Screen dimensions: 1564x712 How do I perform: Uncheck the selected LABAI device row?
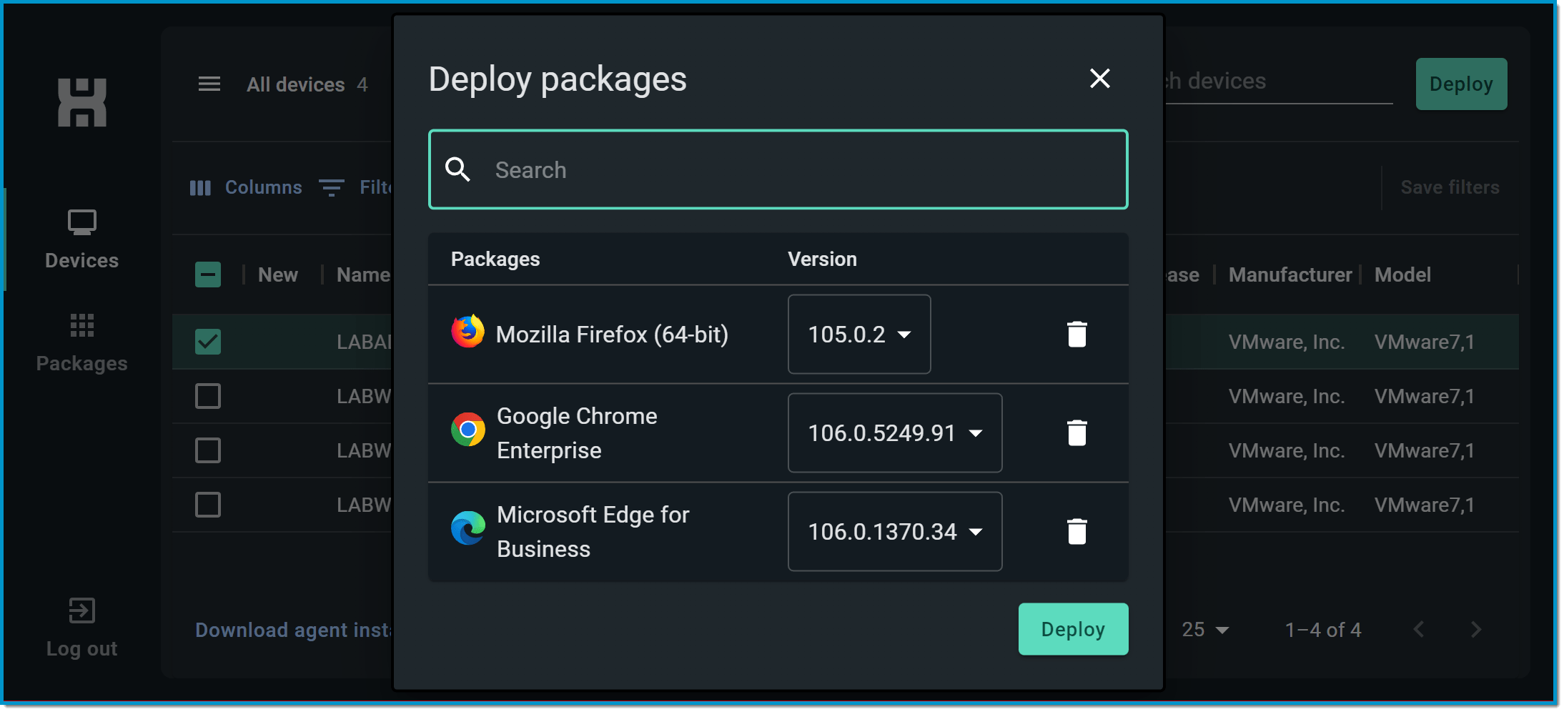click(x=208, y=342)
